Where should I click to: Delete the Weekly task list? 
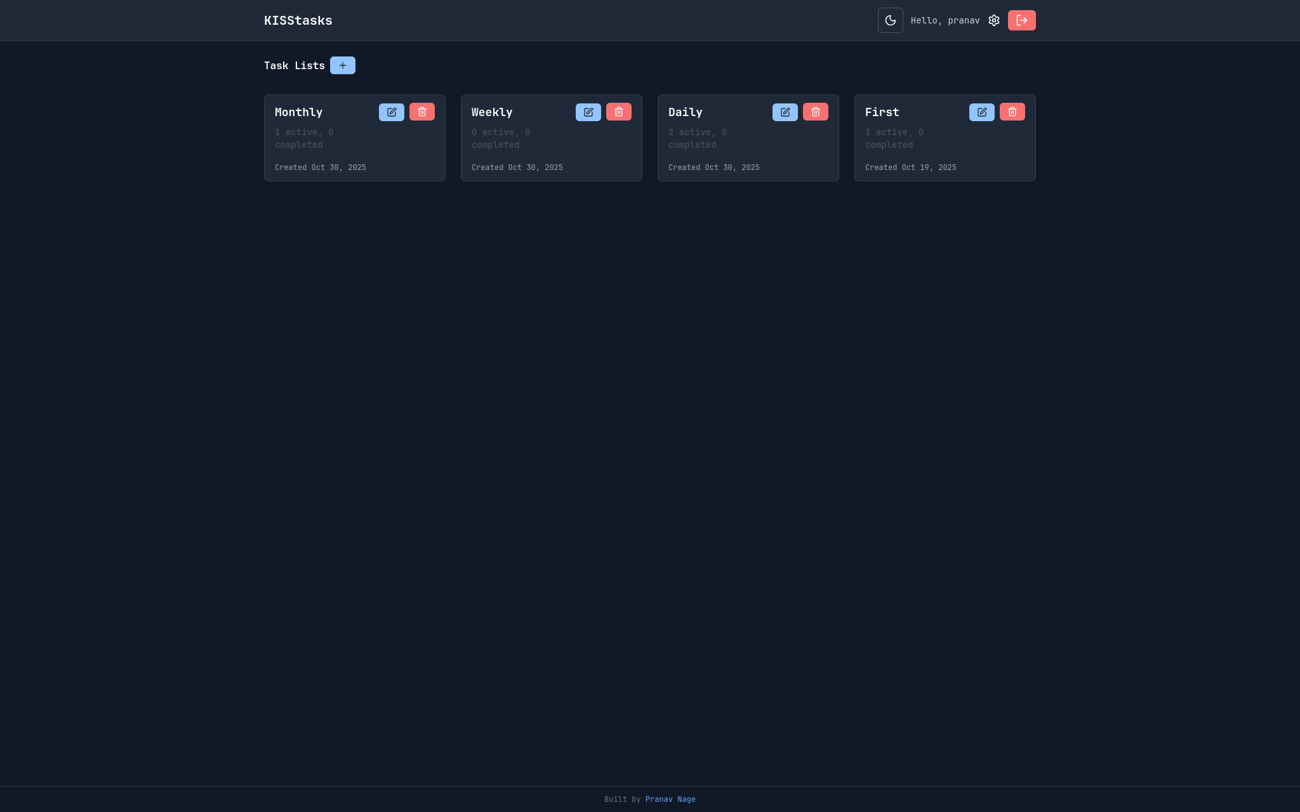618,112
